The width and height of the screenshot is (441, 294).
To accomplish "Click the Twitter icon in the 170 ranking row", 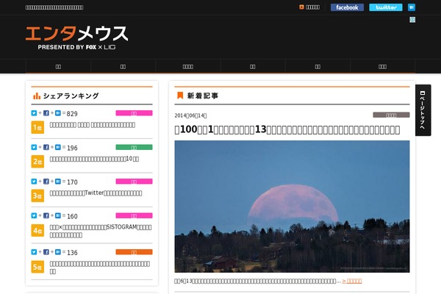I will click(x=34, y=182).
